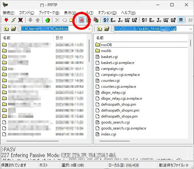Select Shift-JIS host kanji code beside 無 group
The image size is (194, 169).
tap(144, 20)
